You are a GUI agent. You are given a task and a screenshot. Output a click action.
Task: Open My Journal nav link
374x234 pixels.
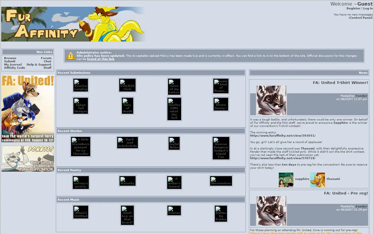[x=13, y=65]
